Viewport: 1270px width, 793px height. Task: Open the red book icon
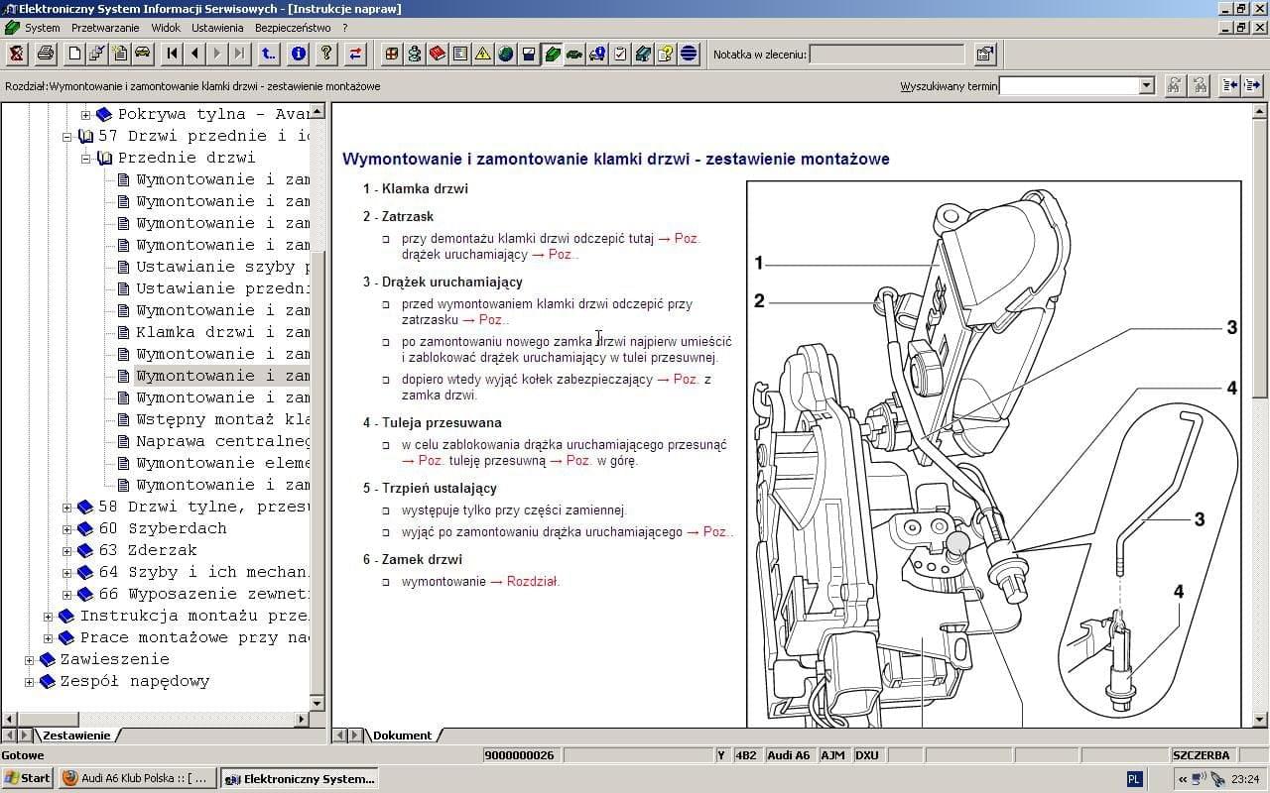point(437,54)
